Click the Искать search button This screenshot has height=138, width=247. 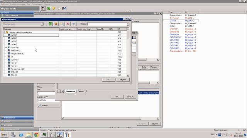49,105
